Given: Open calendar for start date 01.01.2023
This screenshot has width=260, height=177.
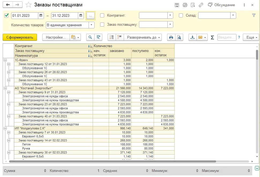Looking at the screenshot, I should click(41, 16).
